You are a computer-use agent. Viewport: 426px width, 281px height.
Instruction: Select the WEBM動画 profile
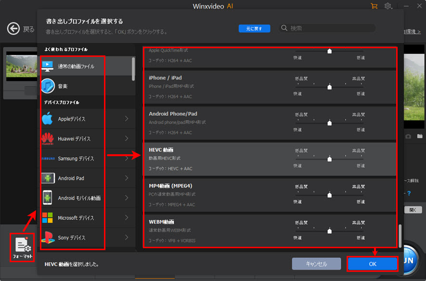pyautogui.click(x=269, y=231)
